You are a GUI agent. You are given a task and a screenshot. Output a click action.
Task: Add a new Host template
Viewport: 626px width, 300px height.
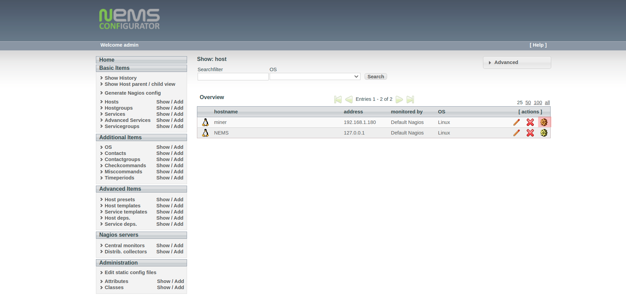(x=179, y=206)
